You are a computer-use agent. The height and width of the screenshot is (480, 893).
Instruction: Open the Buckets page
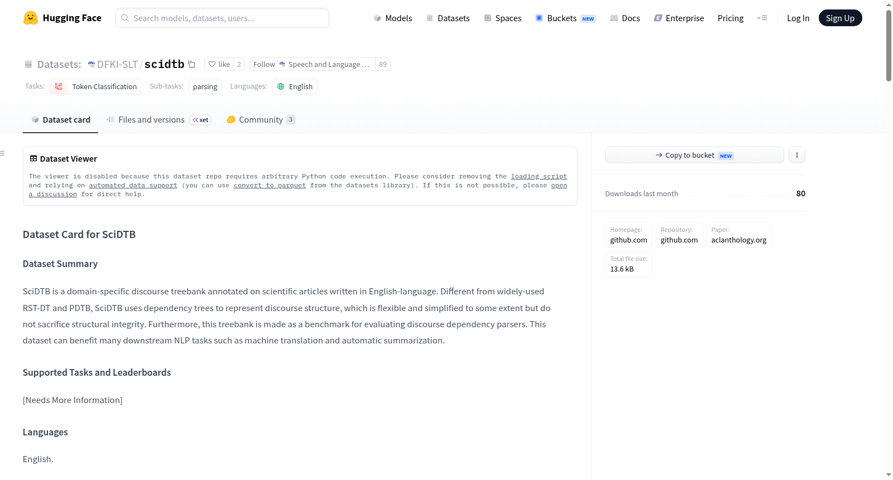(x=565, y=18)
